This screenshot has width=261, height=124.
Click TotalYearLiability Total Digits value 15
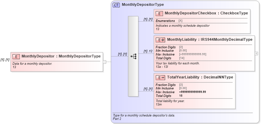click(181, 96)
